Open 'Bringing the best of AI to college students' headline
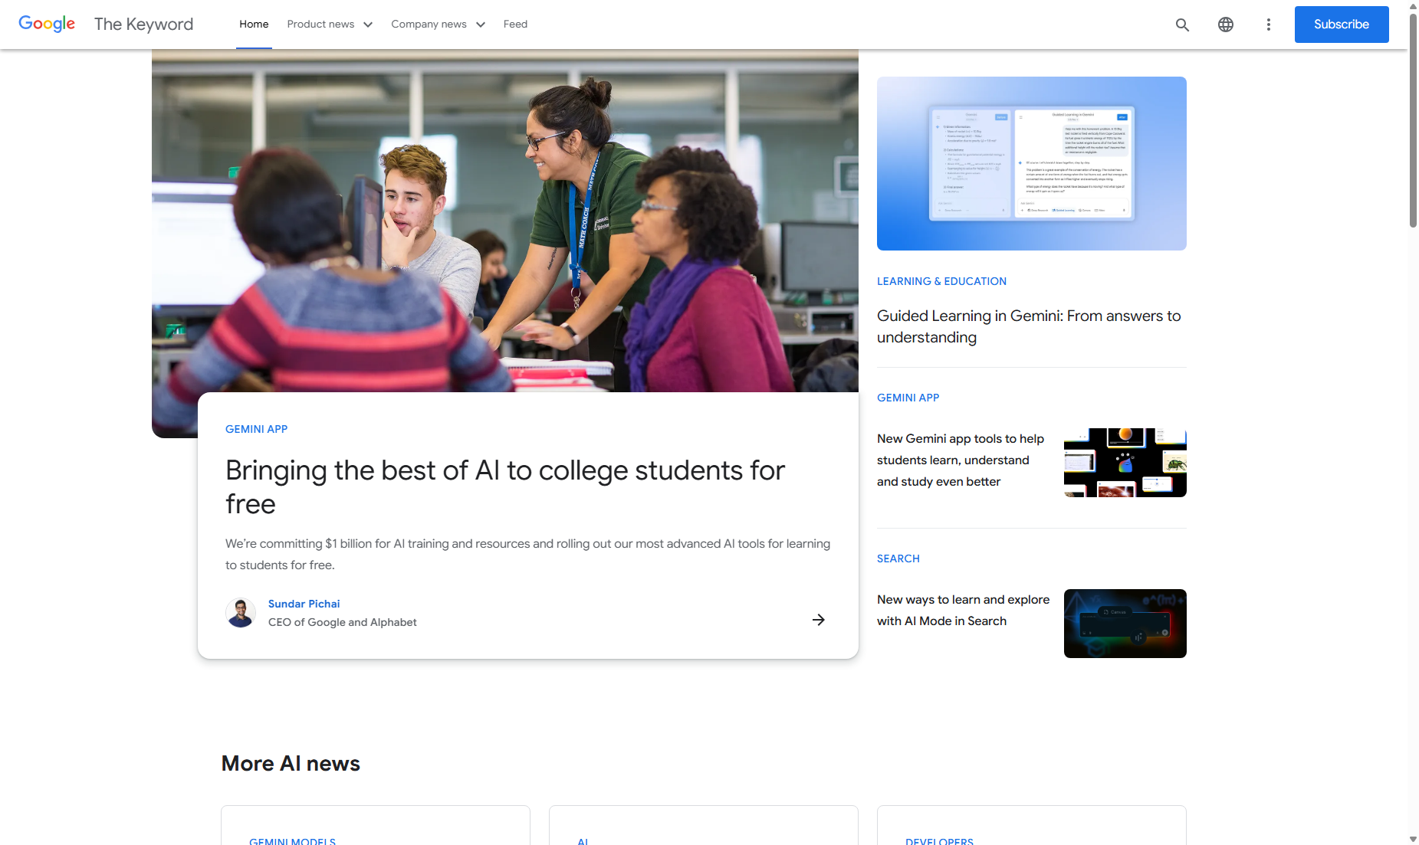 pyautogui.click(x=505, y=486)
